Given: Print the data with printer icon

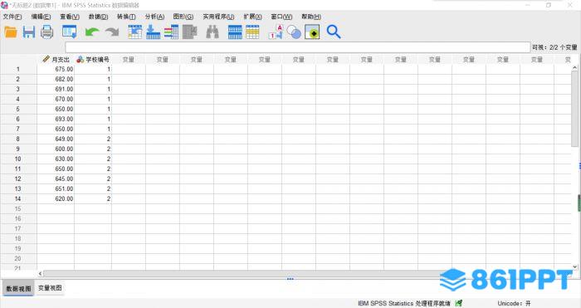Looking at the screenshot, I should [x=47, y=32].
